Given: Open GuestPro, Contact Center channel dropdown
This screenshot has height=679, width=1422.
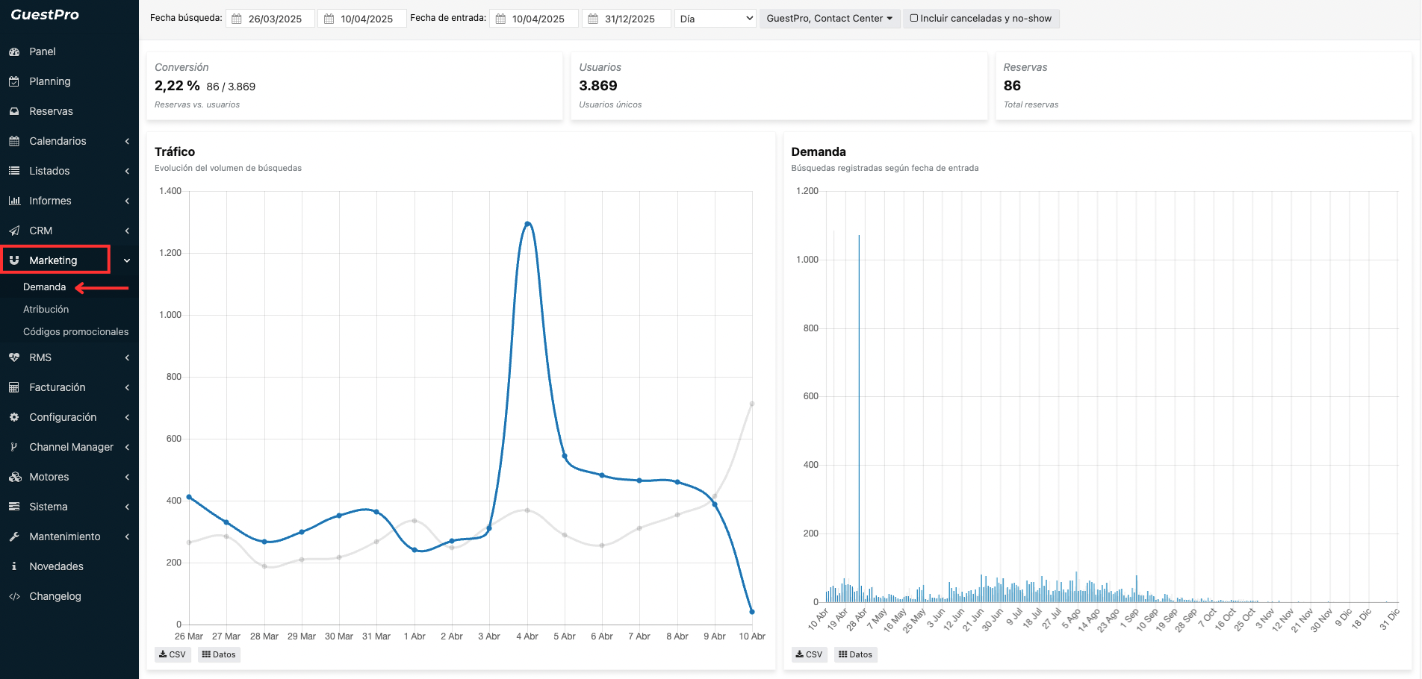Looking at the screenshot, I should click(829, 19).
